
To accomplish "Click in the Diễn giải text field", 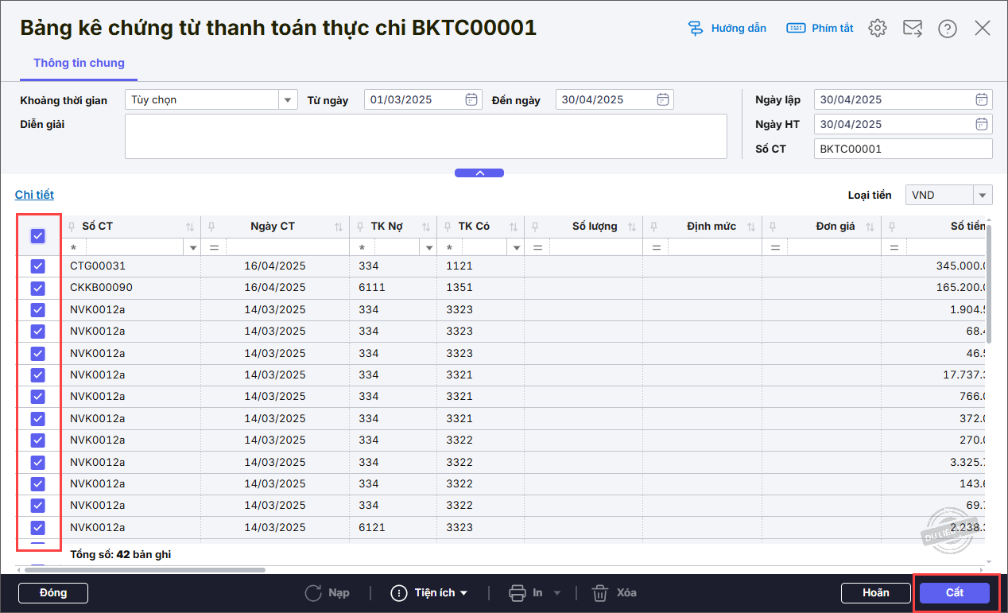I will coord(425,136).
